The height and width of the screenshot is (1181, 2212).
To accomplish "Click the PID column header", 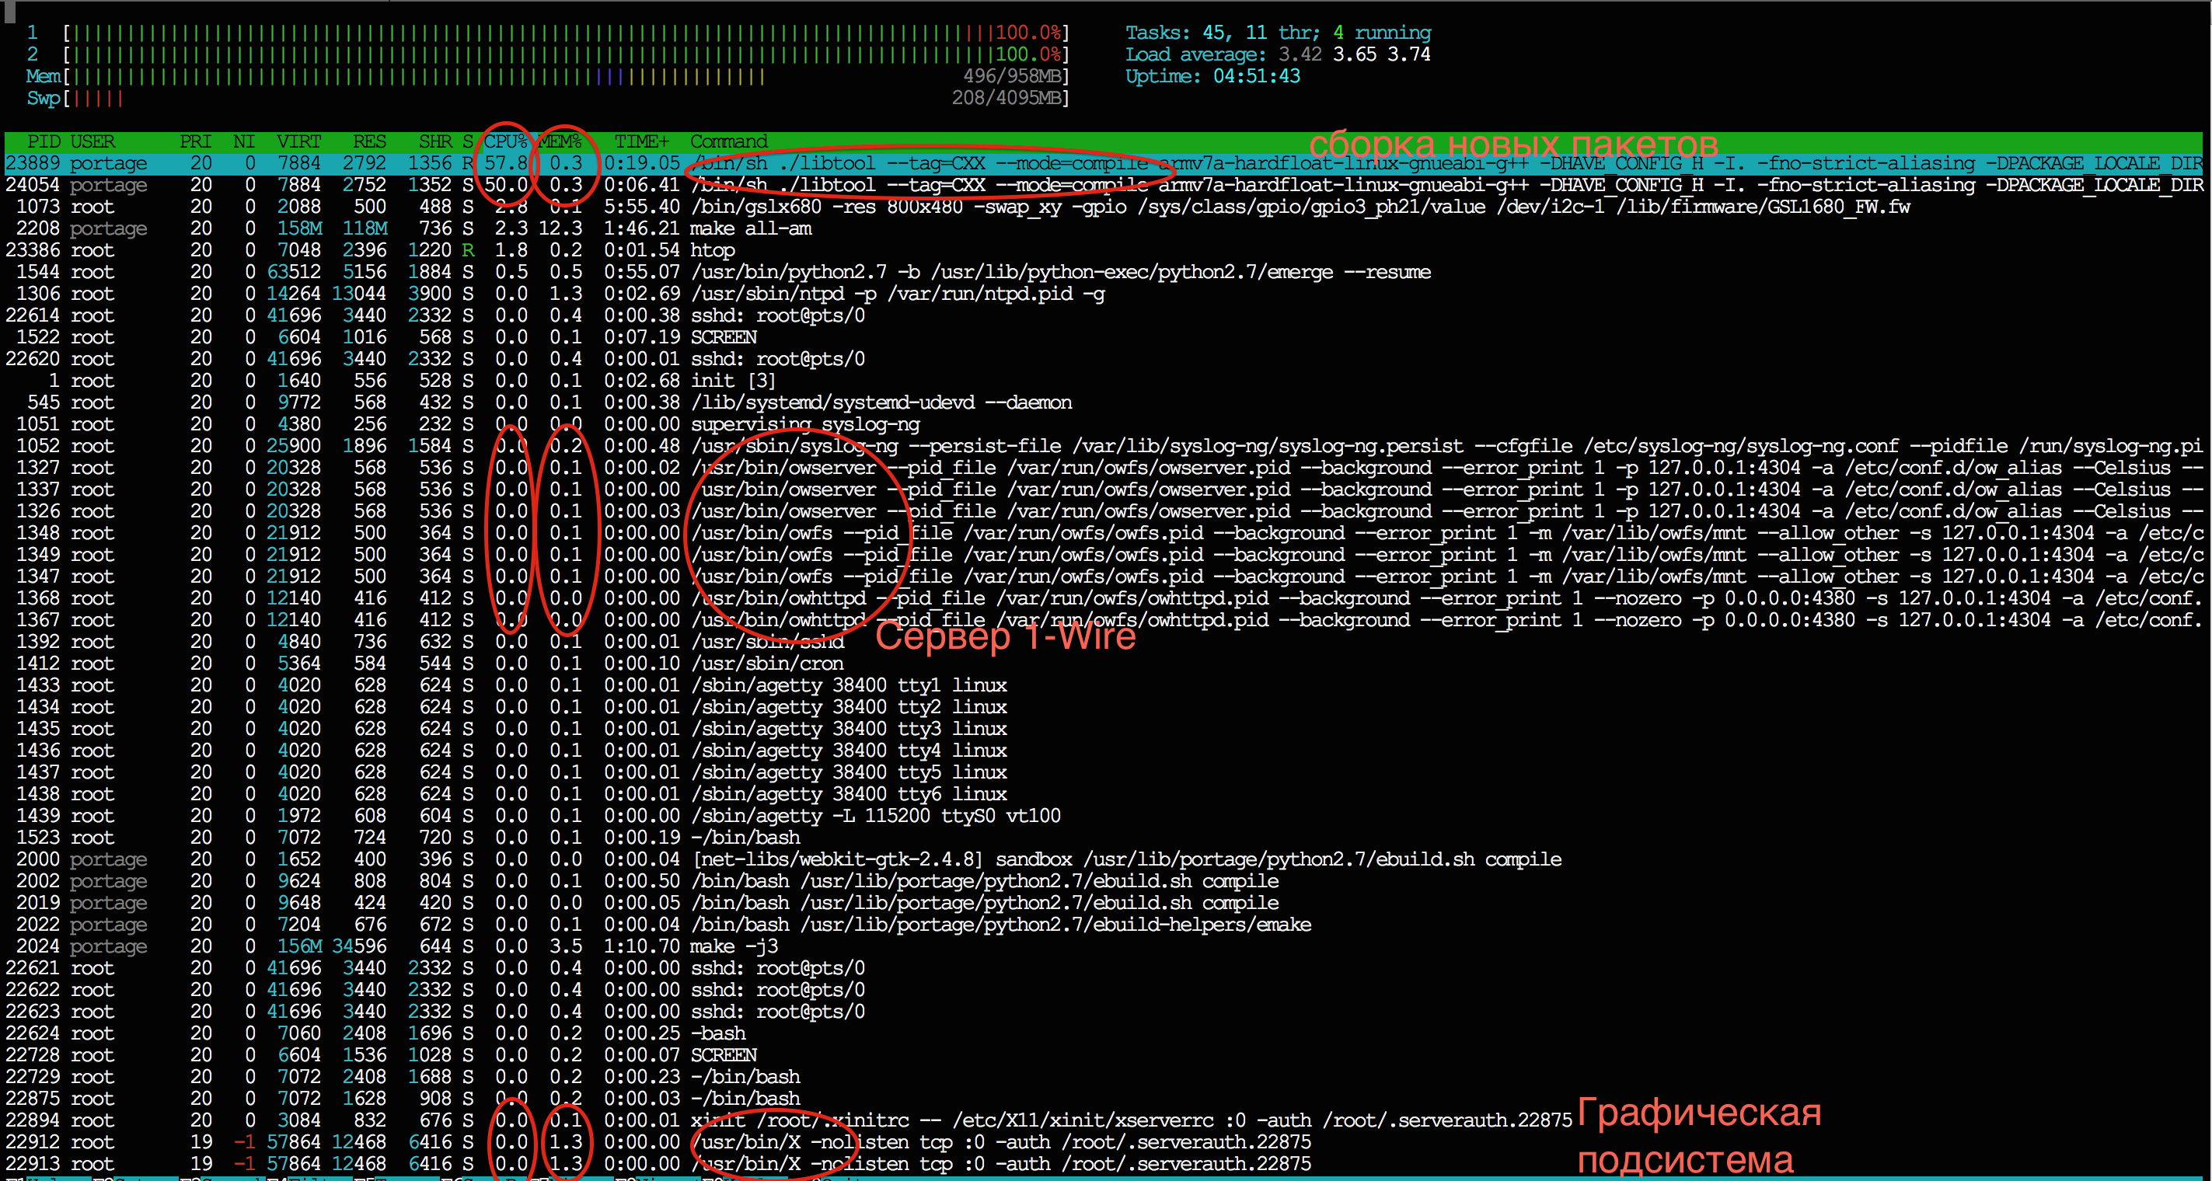I will (x=43, y=141).
